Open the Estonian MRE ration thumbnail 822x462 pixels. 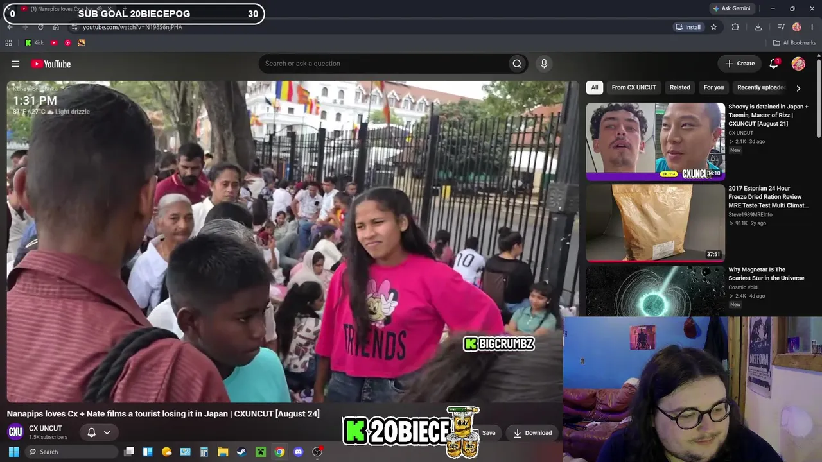655,223
